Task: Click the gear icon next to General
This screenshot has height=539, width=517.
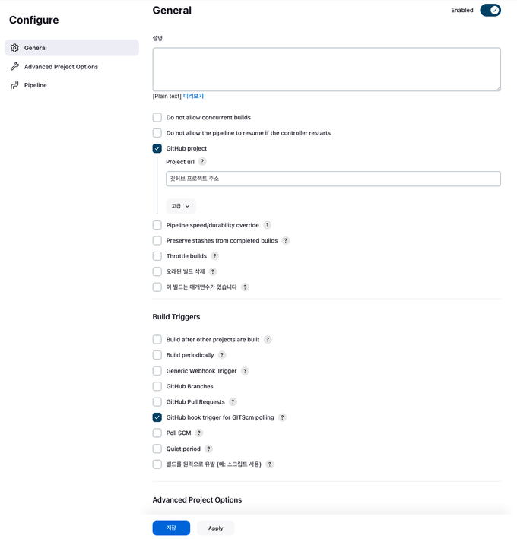Action: [x=14, y=48]
